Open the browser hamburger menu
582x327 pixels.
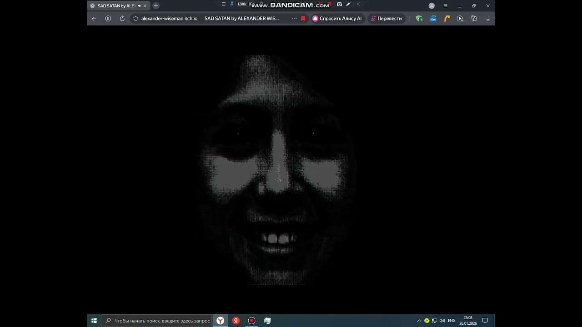tap(446, 6)
